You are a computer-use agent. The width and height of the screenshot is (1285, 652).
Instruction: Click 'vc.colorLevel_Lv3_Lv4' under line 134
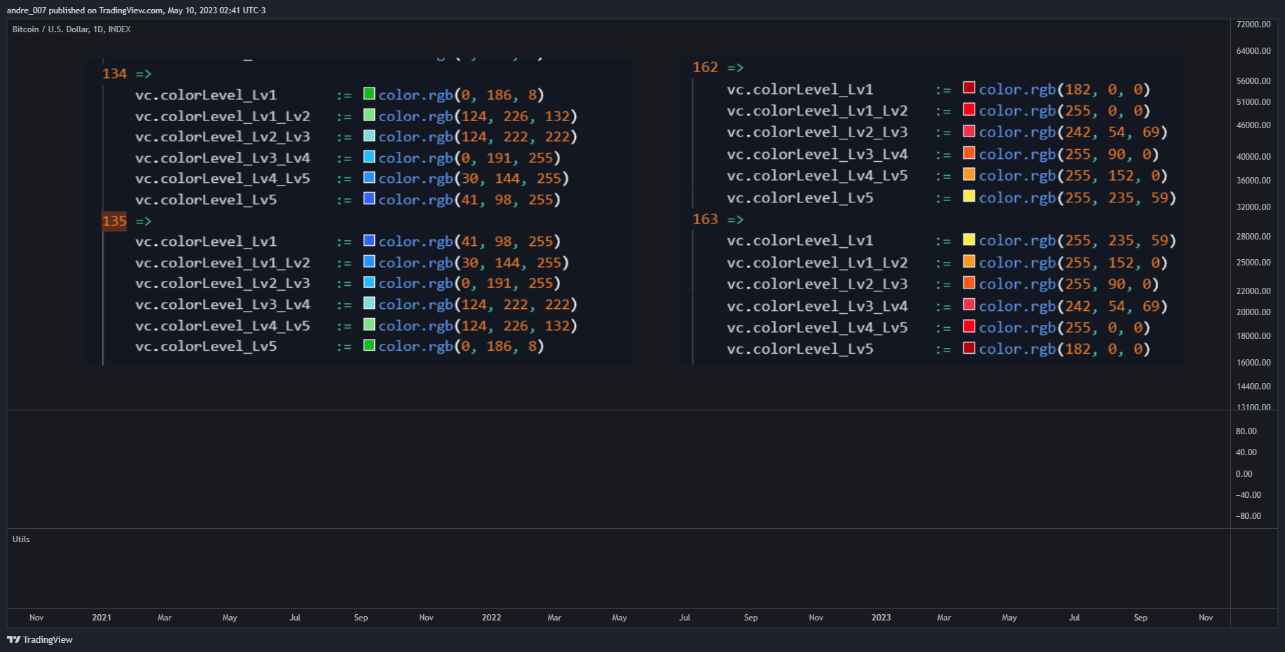point(223,158)
